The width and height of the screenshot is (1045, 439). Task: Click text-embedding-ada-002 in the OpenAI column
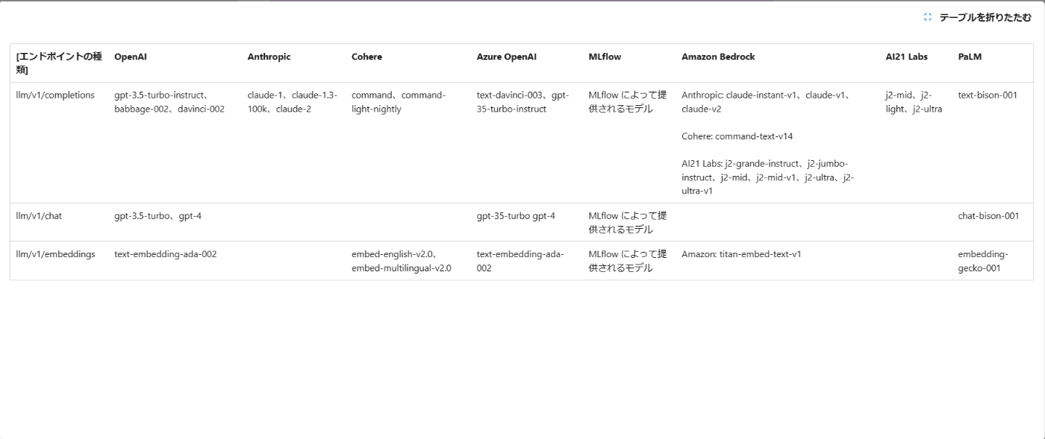[166, 254]
